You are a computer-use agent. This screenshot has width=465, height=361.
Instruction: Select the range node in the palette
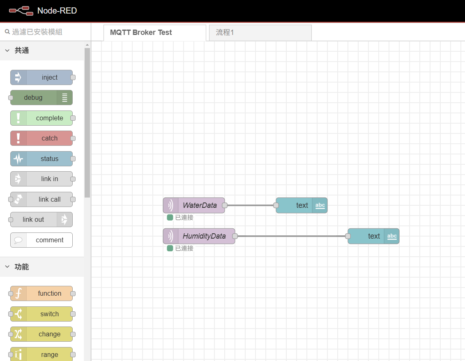click(x=41, y=354)
